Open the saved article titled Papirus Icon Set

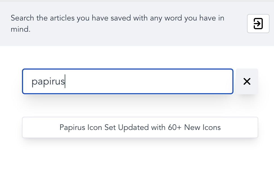click(x=140, y=127)
